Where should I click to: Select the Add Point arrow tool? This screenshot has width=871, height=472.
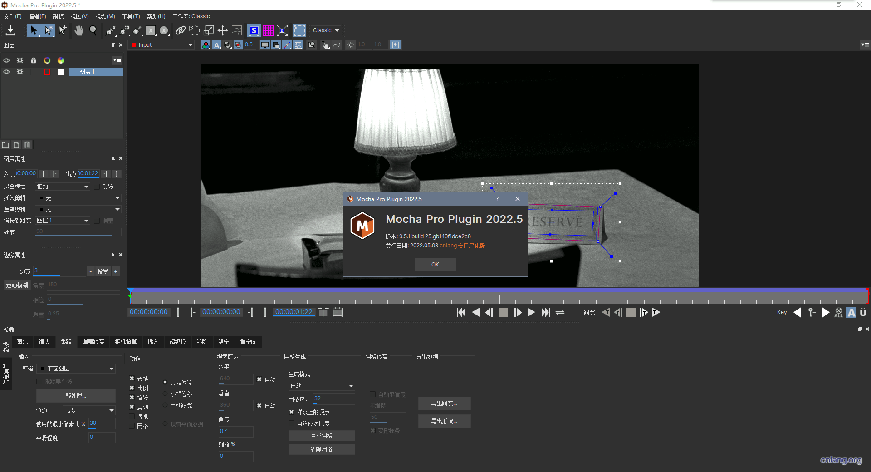pyautogui.click(x=63, y=30)
